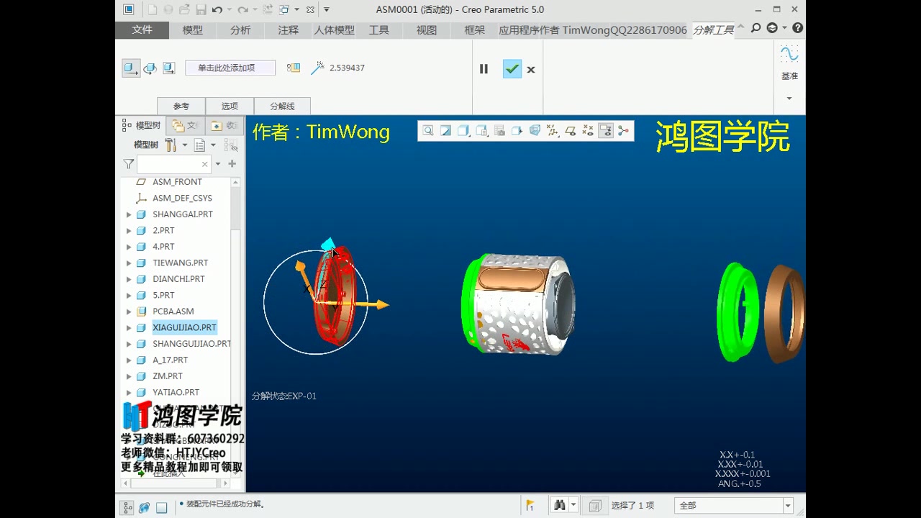Select the spin center icon on graphics toolbar
921x518 pixels.
click(x=622, y=130)
